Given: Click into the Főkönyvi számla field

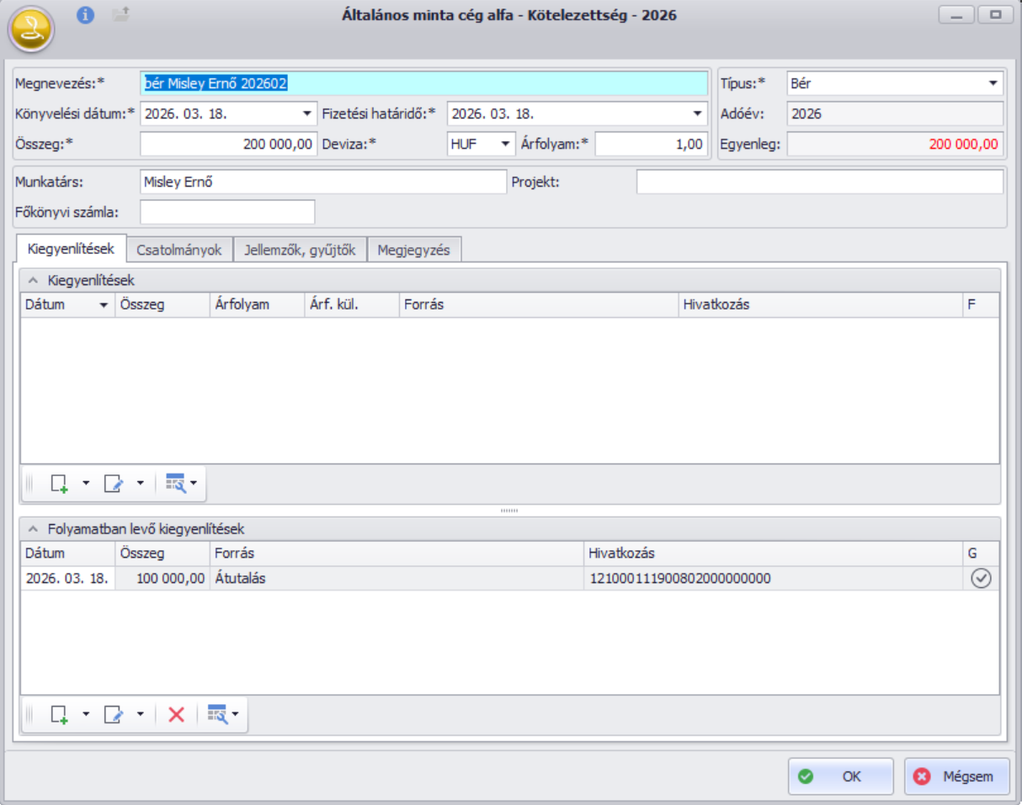Looking at the screenshot, I should [x=227, y=212].
